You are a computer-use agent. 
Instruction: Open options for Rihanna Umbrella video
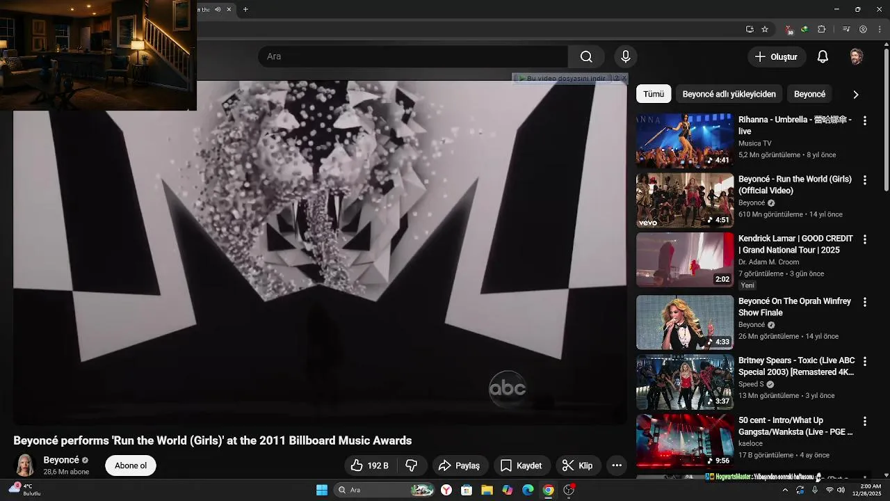pos(865,120)
